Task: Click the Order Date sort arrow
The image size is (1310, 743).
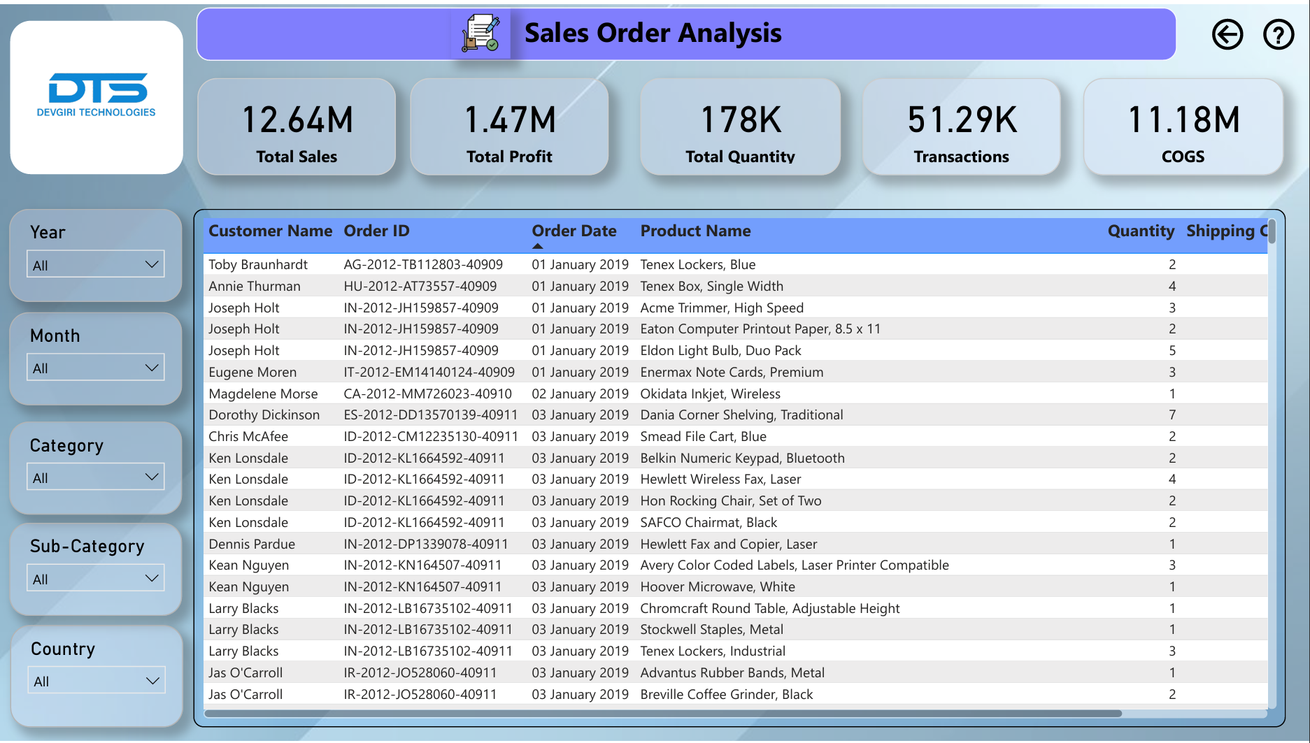Action: 537,246
